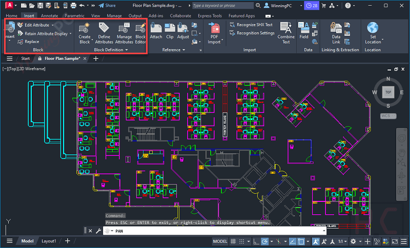Image resolution: width=410 pixels, height=248 pixels.
Task: Click the keyword search input field
Action: click(223, 6)
